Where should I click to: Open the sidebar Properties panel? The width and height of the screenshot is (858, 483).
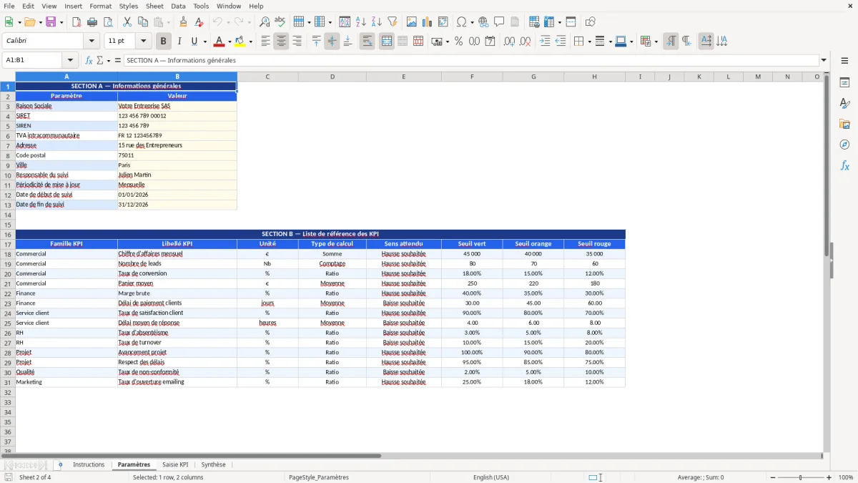click(844, 83)
